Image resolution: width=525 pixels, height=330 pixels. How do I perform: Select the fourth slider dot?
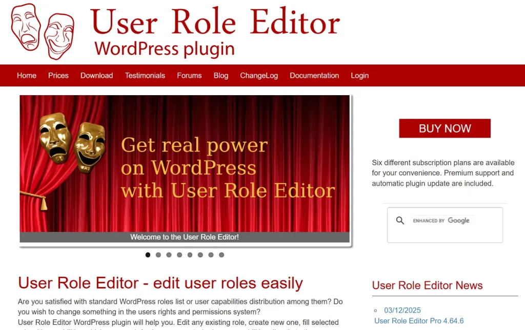point(179,255)
